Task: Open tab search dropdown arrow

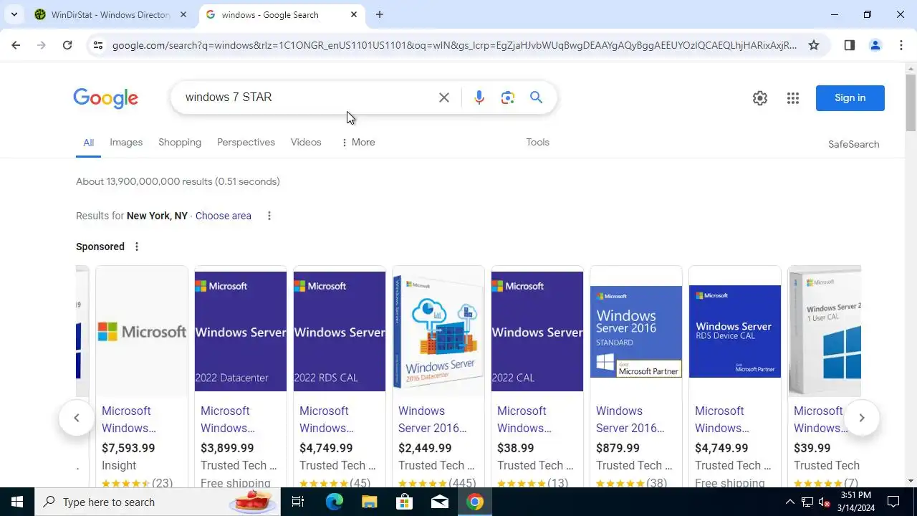Action: click(x=14, y=14)
